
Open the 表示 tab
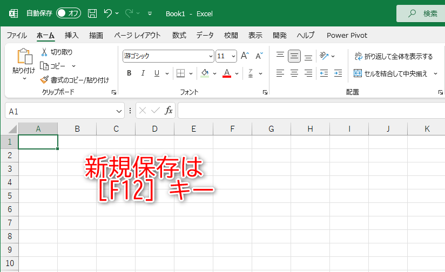(255, 35)
